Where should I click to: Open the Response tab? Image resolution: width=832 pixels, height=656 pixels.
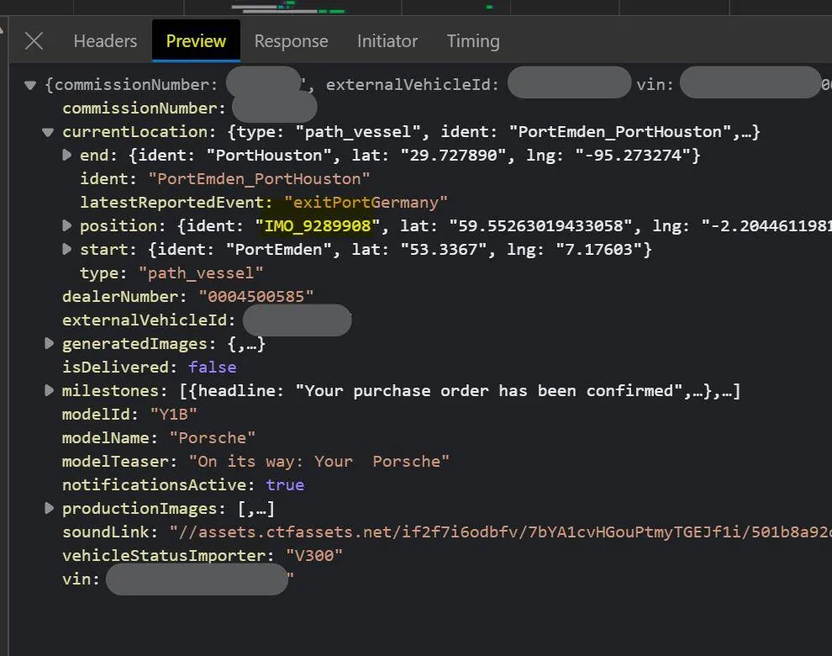(291, 41)
